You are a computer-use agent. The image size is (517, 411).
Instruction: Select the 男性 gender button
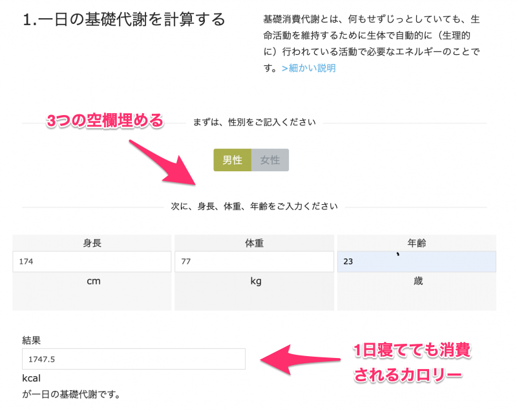[x=232, y=160]
